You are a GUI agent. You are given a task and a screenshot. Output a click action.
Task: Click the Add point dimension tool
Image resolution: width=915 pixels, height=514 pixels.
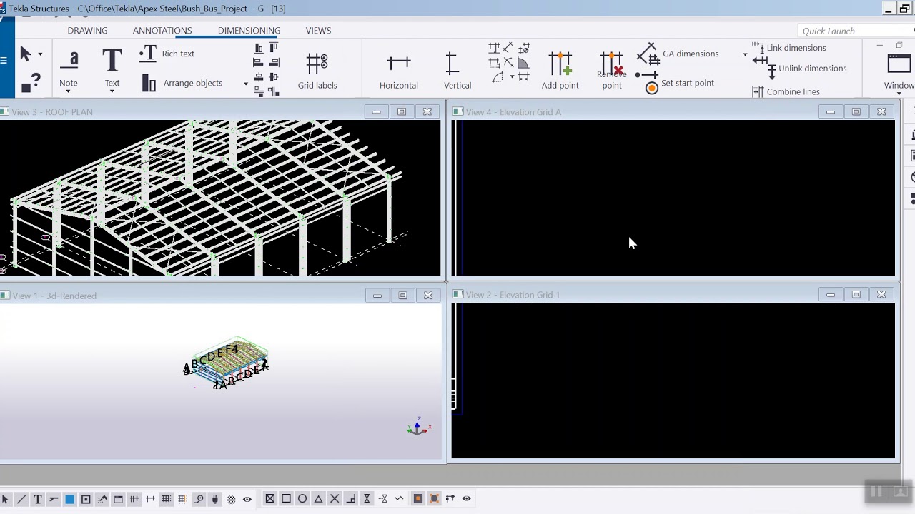click(x=560, y=71)
